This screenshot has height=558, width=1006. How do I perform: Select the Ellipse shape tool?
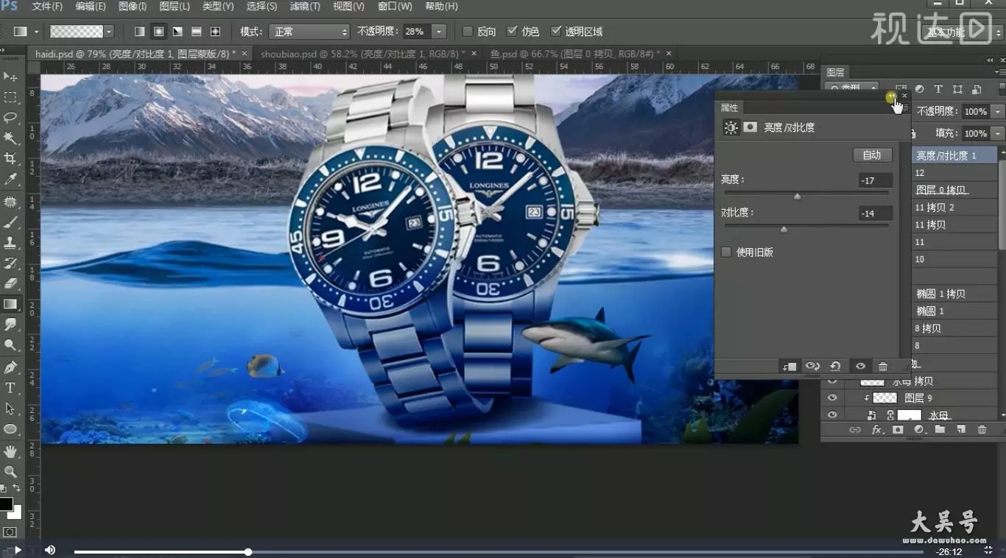(10, 429)
